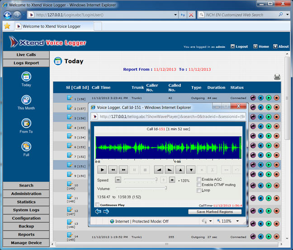Open the Configuration menu section
Screen dimensions: 293x250
[x=26, y=218]
